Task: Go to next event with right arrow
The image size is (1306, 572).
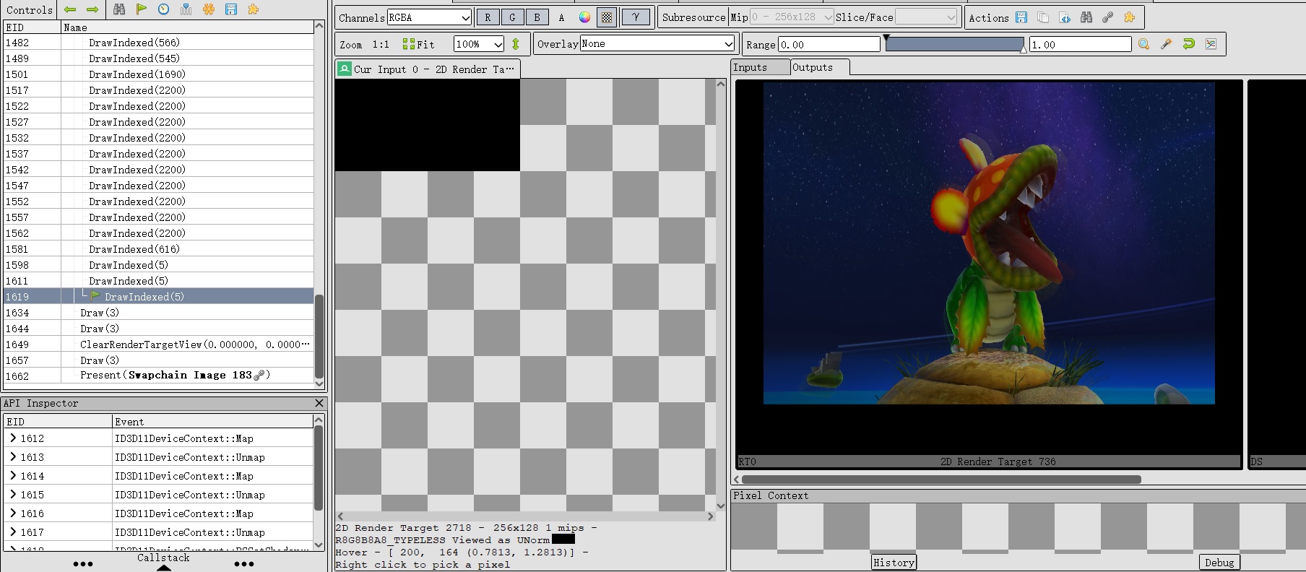Action: tap(92, 9)
